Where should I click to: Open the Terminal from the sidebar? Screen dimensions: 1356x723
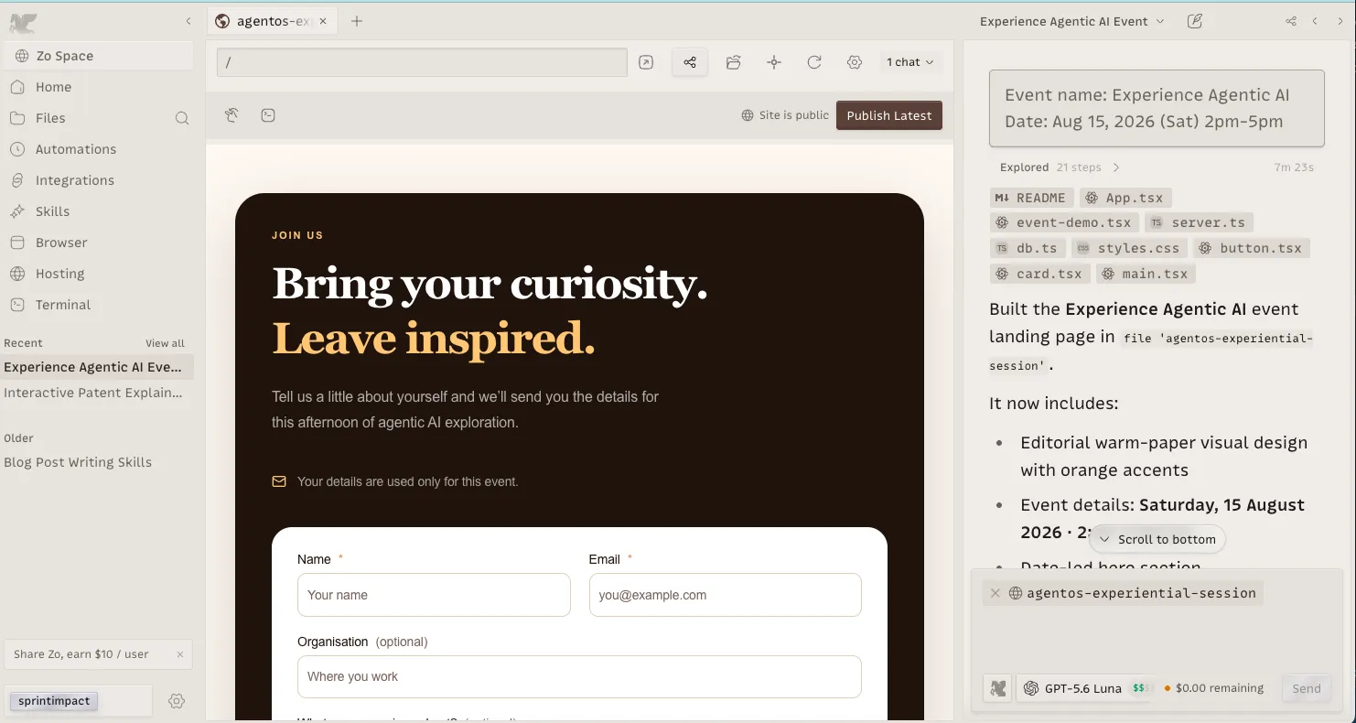[x=63, y=305]
